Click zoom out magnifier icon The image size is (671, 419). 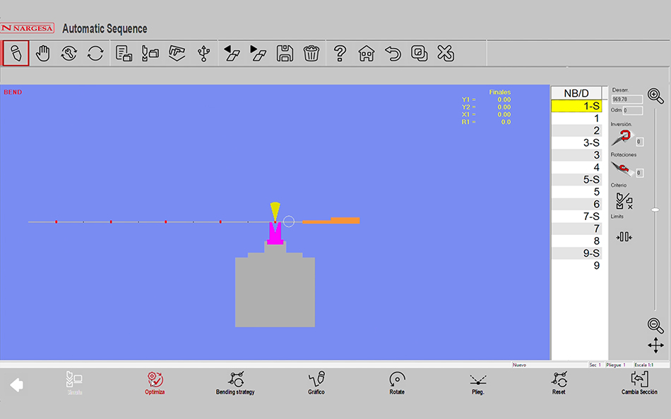(655, 325)
